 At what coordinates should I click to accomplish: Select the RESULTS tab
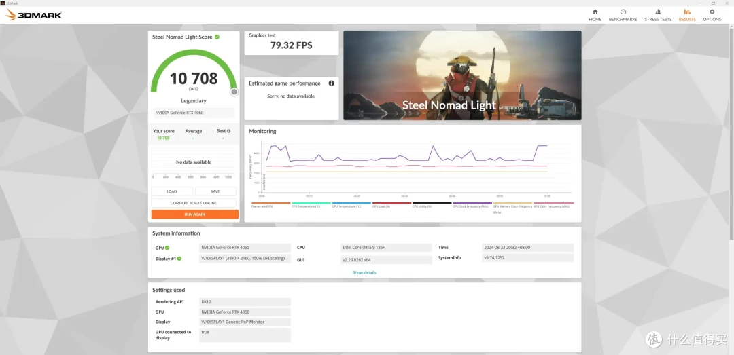(686, 15)
